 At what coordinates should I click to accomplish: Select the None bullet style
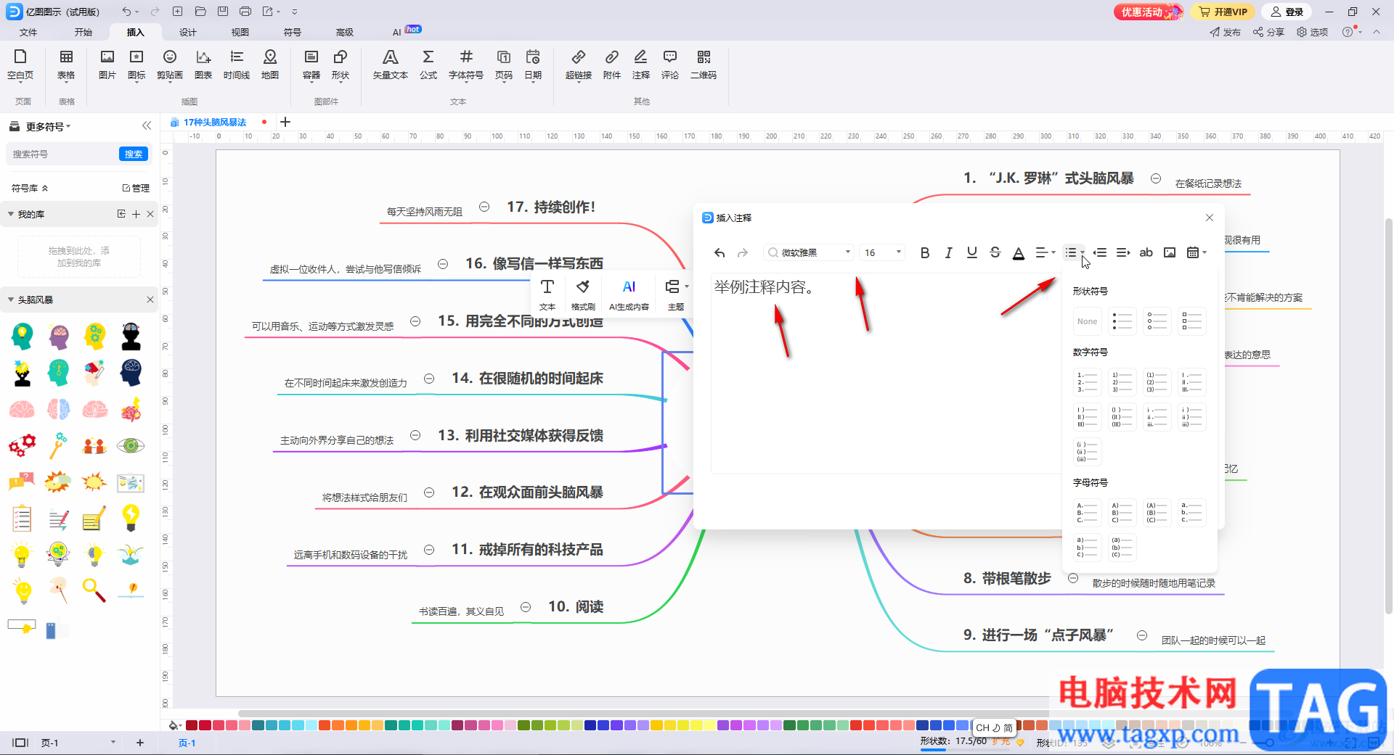click(1087, 321)
